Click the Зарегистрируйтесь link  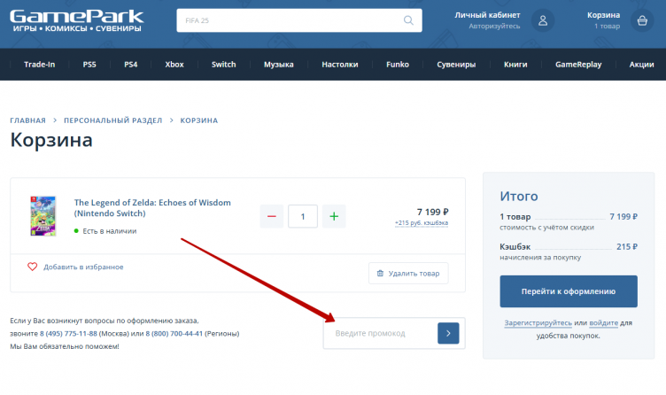point(537,323)
